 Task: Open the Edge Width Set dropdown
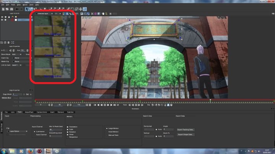(x=29, y=94)
